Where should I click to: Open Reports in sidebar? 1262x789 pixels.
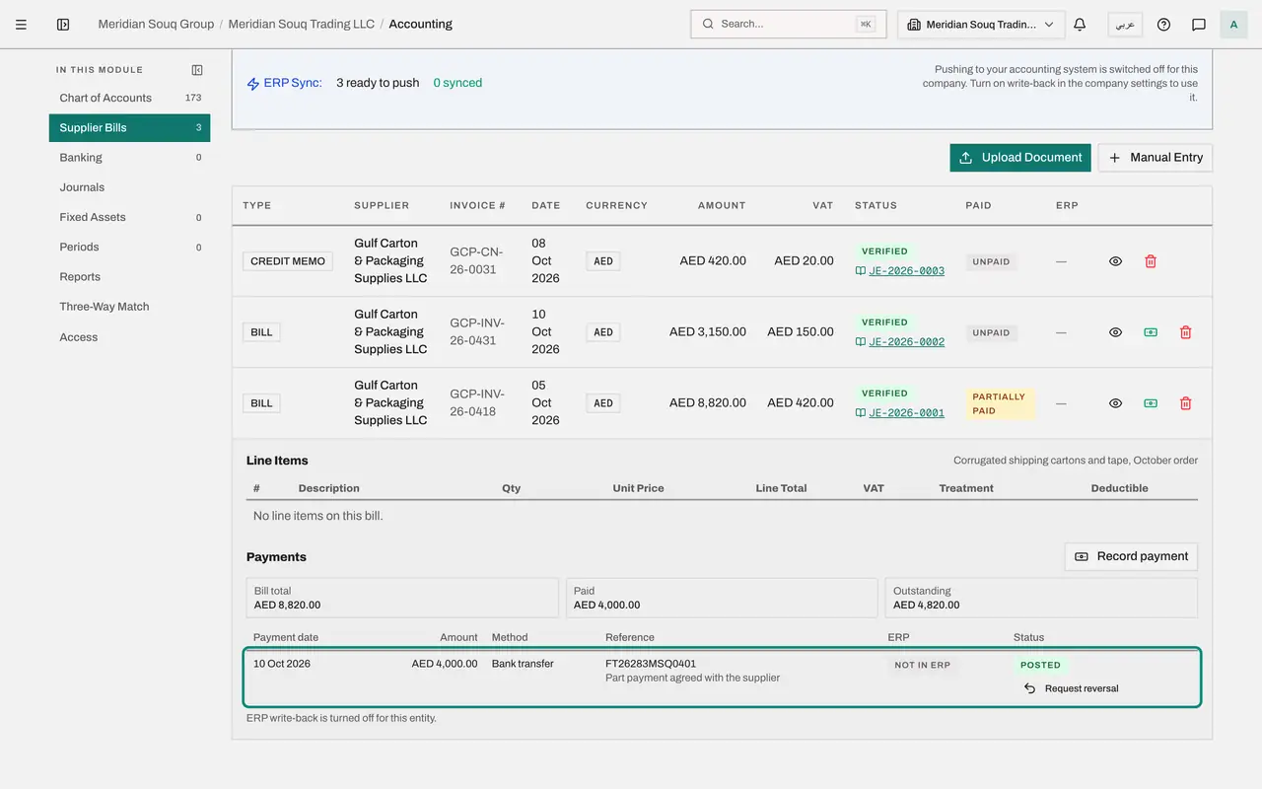129,277
